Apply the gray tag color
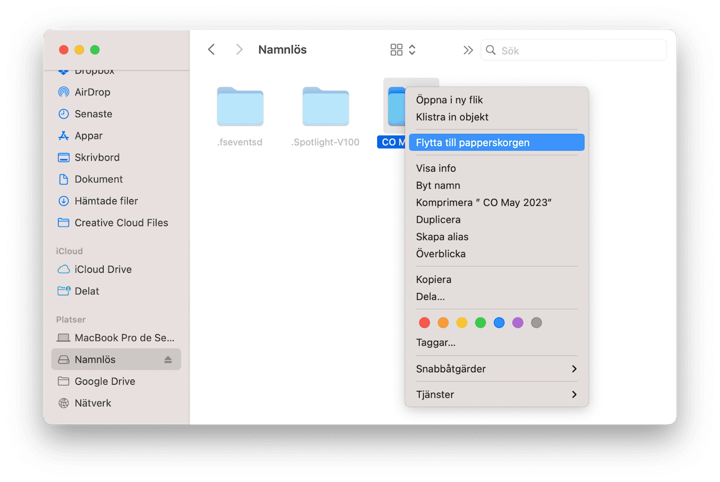 tap(536, 323)
